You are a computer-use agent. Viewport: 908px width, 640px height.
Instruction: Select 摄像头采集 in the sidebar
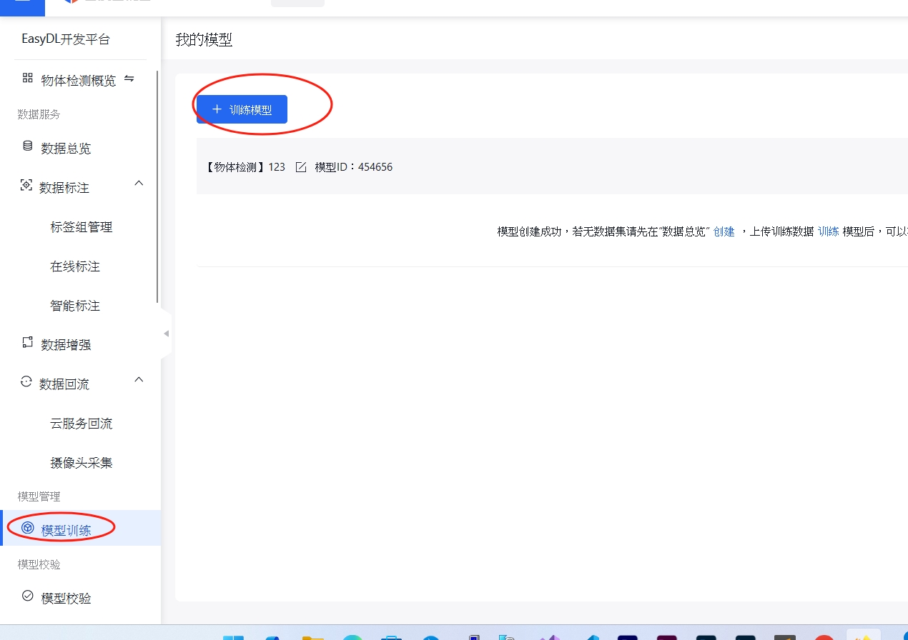[82, 463]
